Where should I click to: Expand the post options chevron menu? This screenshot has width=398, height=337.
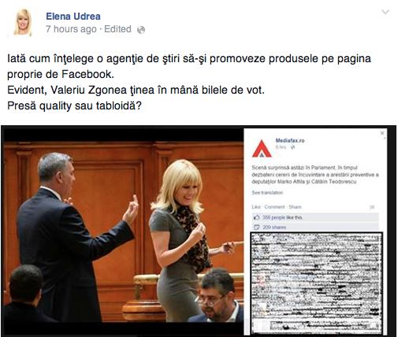385,12
